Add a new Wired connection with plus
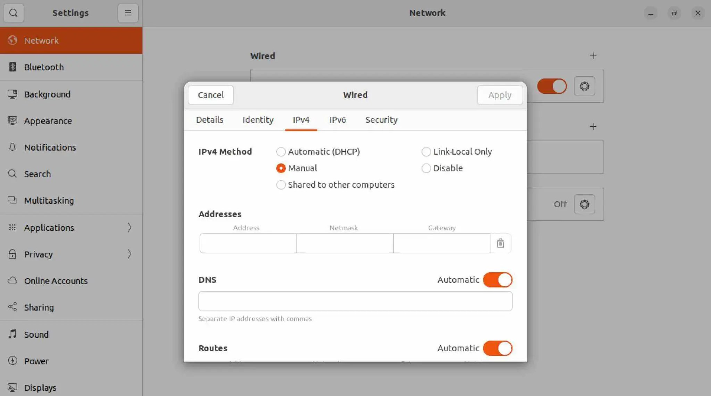Viewport: 711px width, 396px height. 593,56
